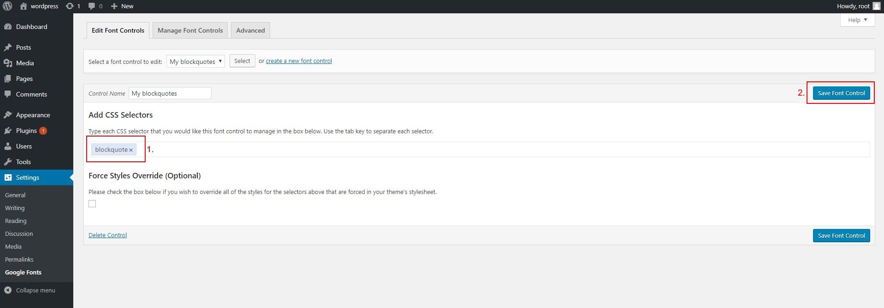
Task: Open the Appearance menu label
Action: pos(33,115)
